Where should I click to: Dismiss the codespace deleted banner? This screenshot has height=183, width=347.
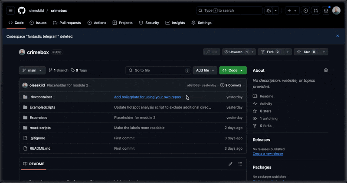point(337,36)
